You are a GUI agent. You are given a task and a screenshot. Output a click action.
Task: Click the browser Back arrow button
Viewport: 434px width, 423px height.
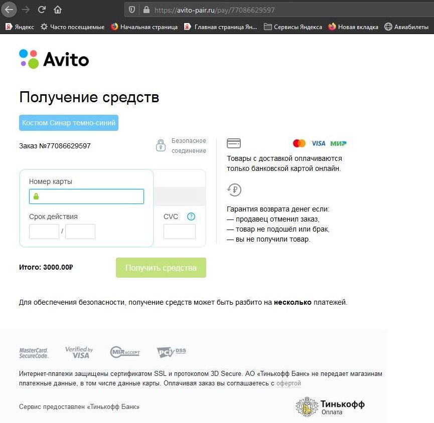(x=9, y=10)
